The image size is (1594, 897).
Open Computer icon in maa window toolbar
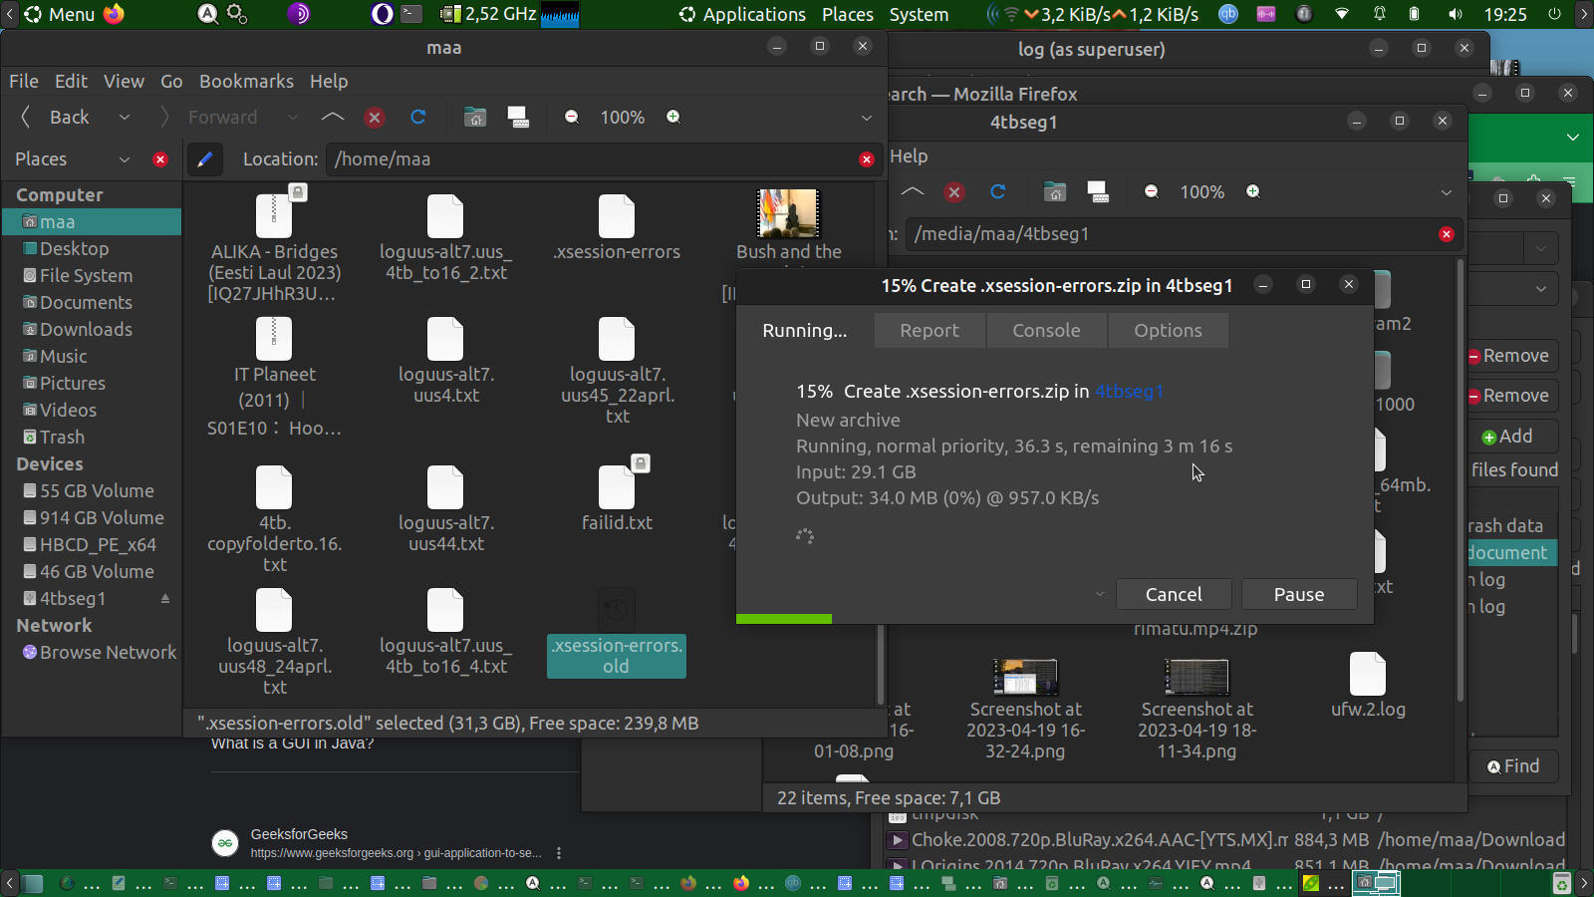(518, 118)
